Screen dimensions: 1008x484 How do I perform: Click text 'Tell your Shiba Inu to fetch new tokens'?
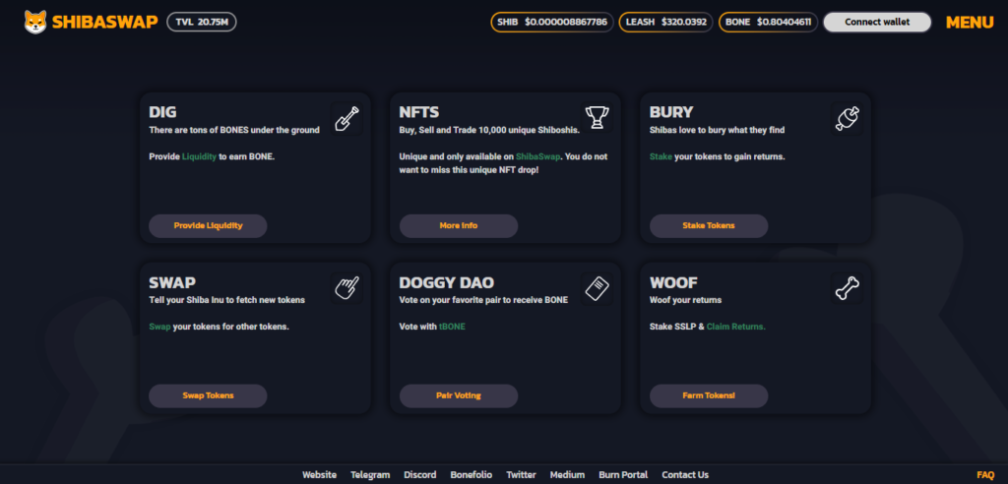point(227,299)
